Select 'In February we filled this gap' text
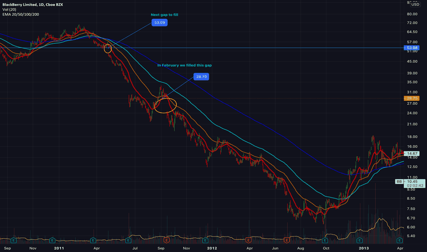427x252 pixels. point(184,65)
